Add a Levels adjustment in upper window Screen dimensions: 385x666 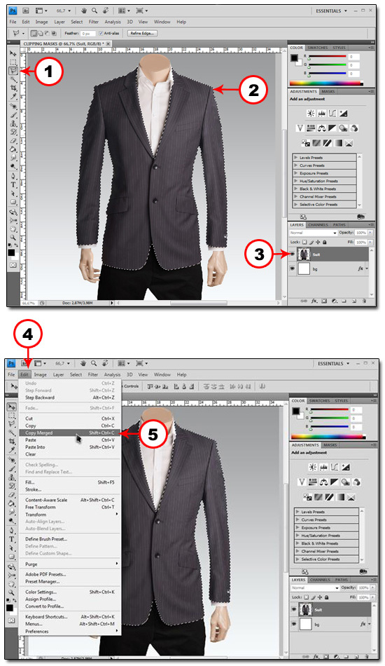[321, 114]
